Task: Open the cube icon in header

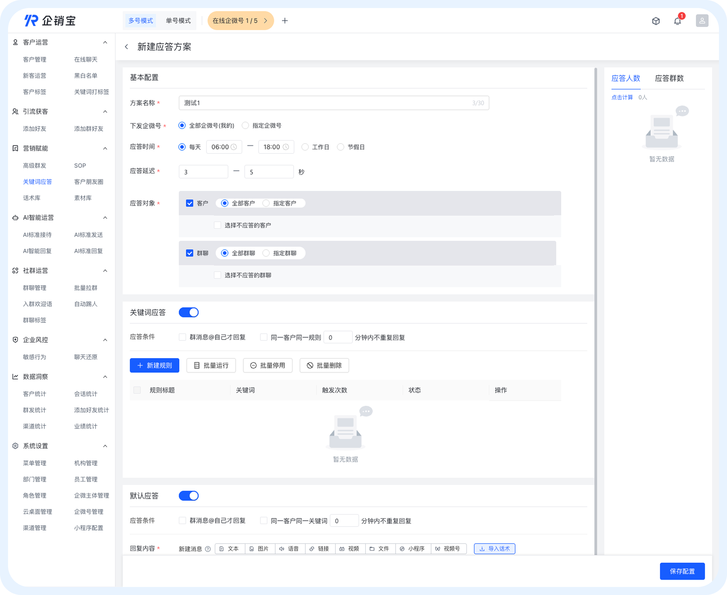Action: pyautogui.click(x=656, y=21)
